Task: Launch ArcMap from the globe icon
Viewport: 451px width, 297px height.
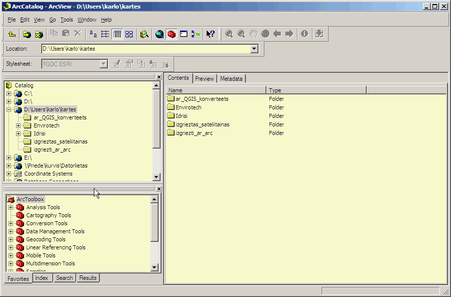Action: coord(160,34)
